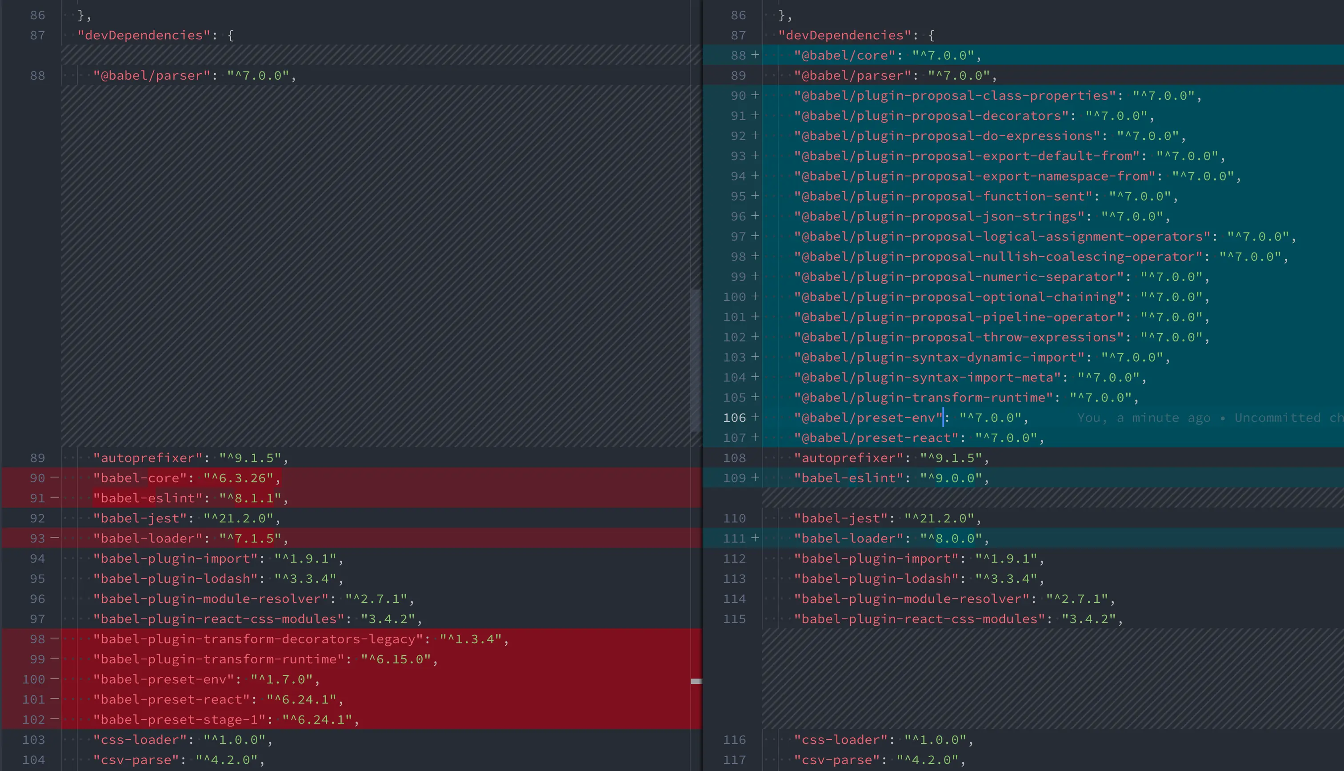The height and width of the screenshot is (771, 1344).
Task: Click the "^9.0.0" version of babel-eslint
Action: point(951,478)
